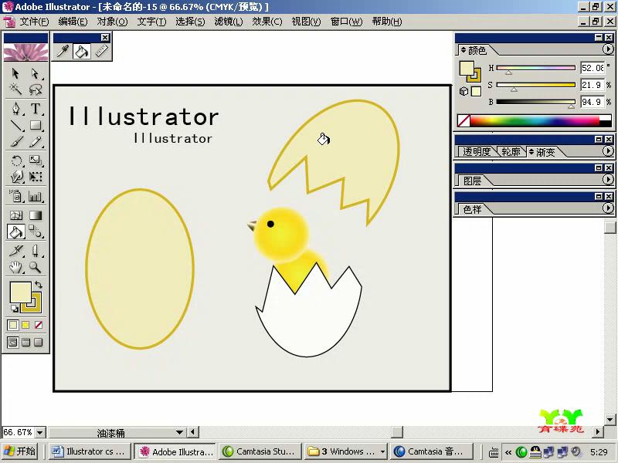Open Camtasia Stu... from the taskbar
618x463 pixels.
(x=260, y=451)
